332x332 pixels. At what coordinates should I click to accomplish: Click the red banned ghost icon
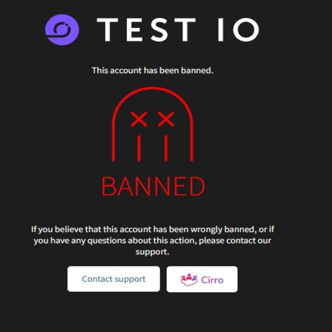153,126
